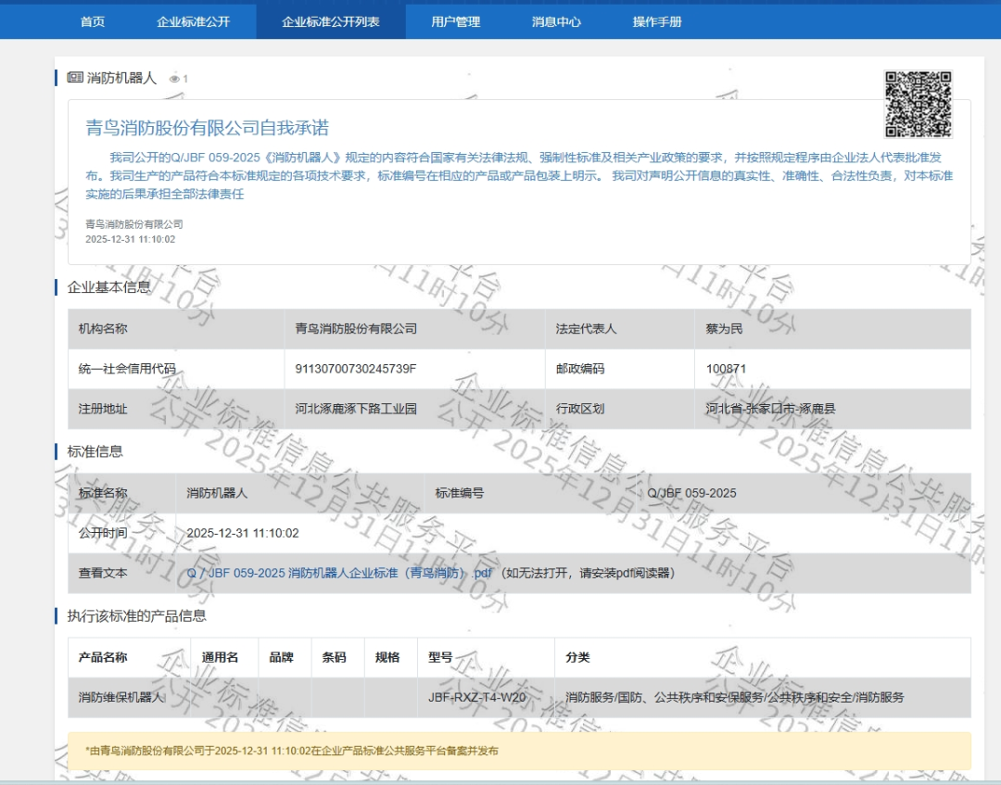Click the 执行该标准的产品信息 section heading
The image size is (1001, 785).
(x=136, y=616)
